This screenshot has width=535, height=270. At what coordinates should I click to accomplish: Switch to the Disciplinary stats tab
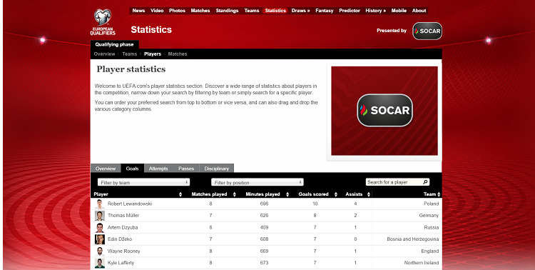pos(217,169)
